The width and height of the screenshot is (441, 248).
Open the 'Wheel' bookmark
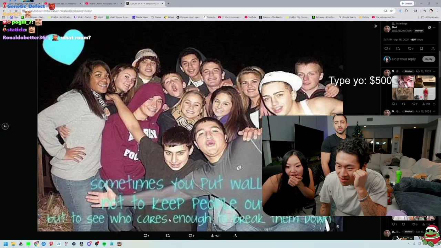pos(169,17)
